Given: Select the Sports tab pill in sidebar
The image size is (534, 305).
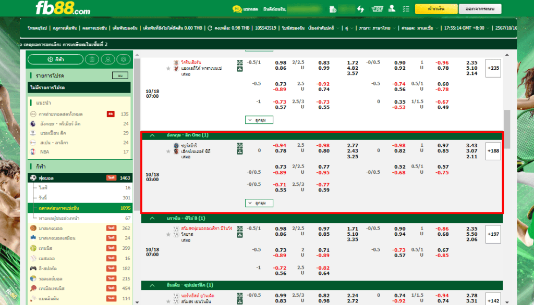Looking at the screenshot, I should tap(55, 59).
